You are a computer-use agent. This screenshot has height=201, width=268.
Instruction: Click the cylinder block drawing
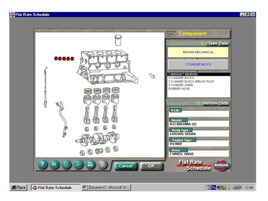(107, 67)
